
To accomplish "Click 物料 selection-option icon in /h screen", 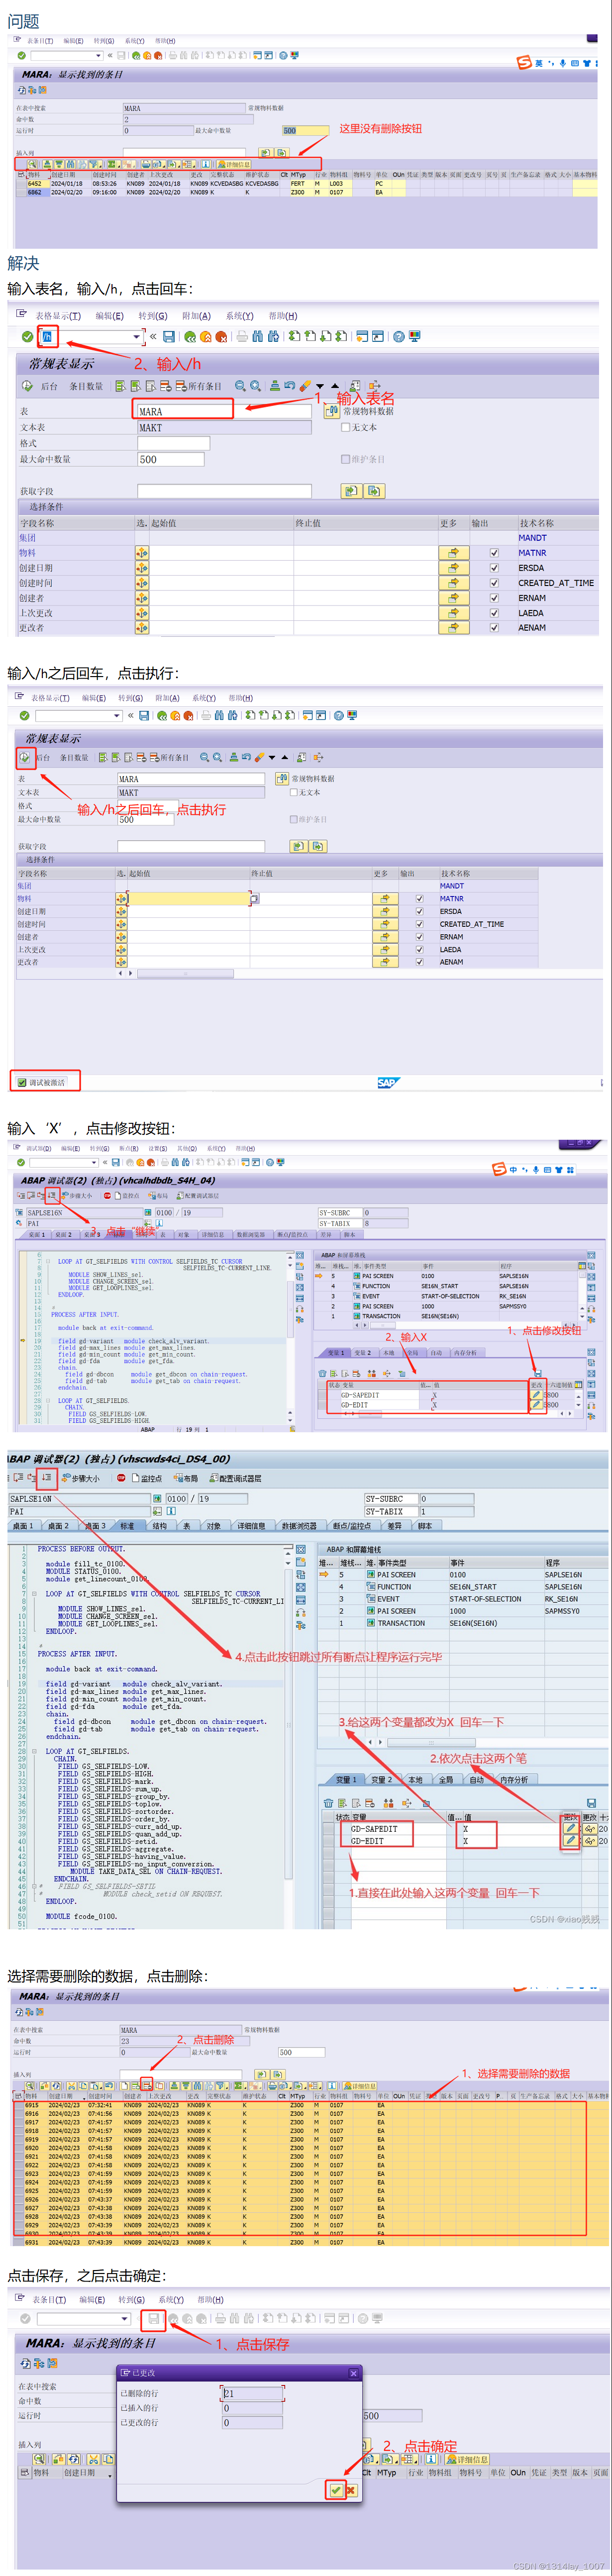I will pyautogui.click(x=142, y=553).
